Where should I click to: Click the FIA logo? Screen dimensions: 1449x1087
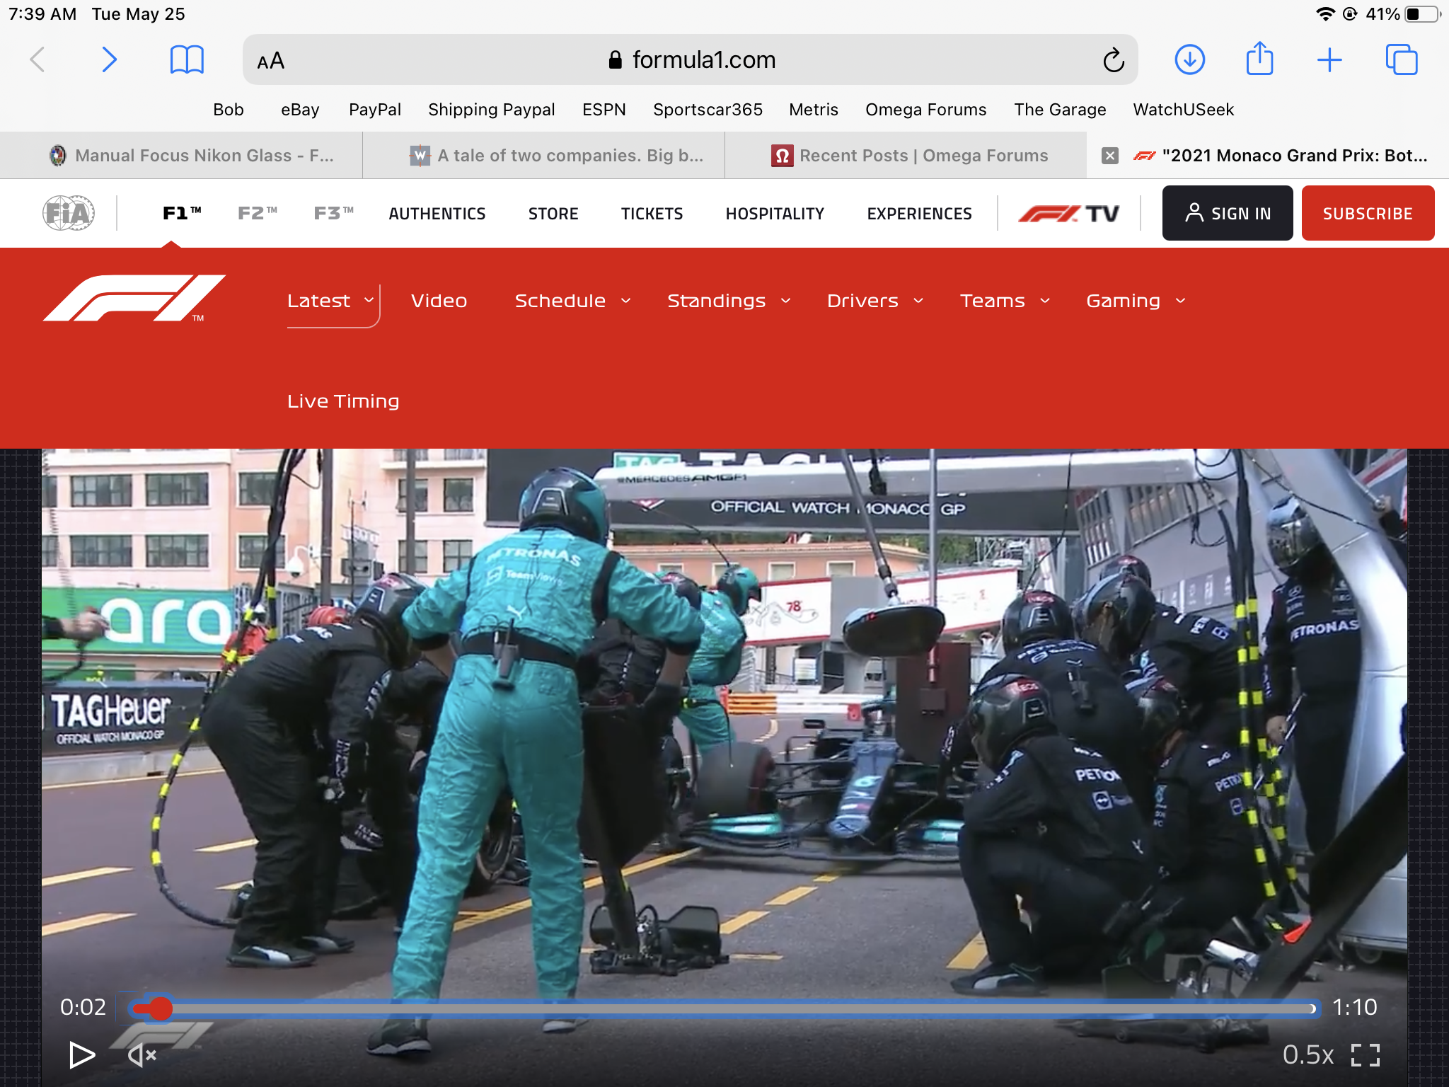click(69, 213)
